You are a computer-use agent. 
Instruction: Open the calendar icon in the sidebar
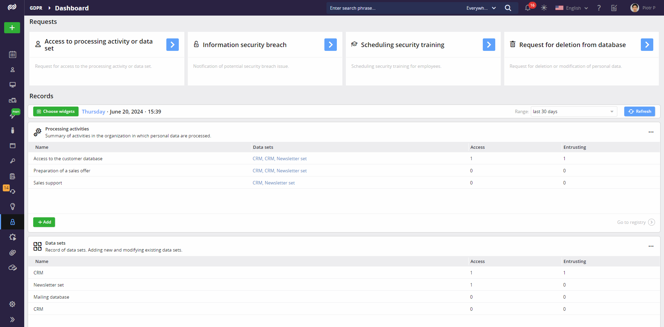point(12,54)
